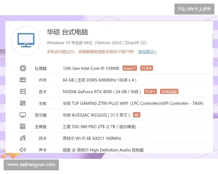Select the 华硕 台式电脑 title
This screenshot has height=174, width=218.
click(x=67, y=32)
